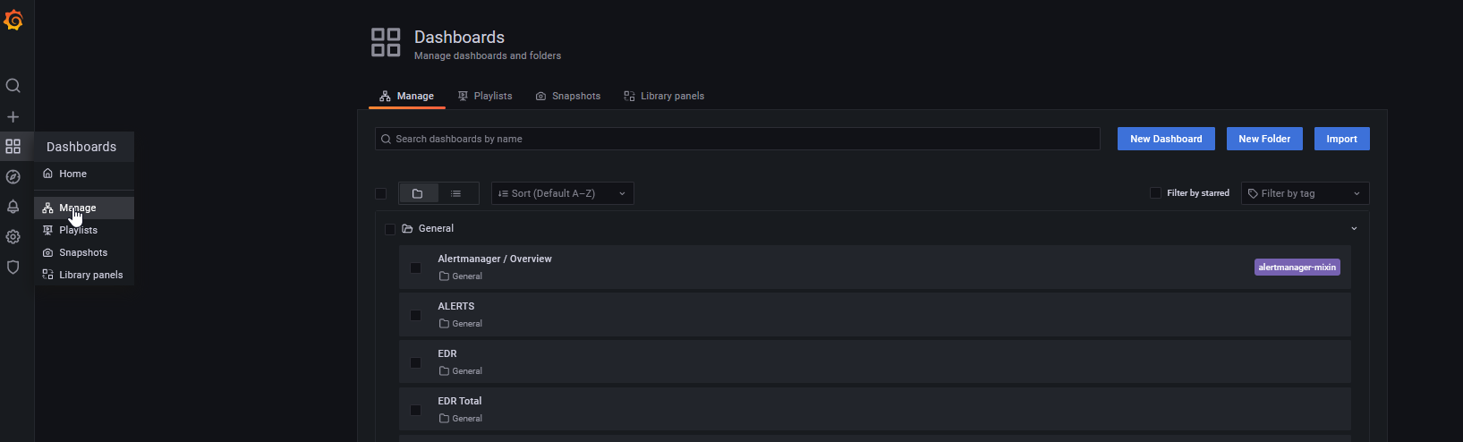Viewport: 1463px width, 442px height.
Task: Open the Configuration gear icon
Action: click(x=13, y=237)
